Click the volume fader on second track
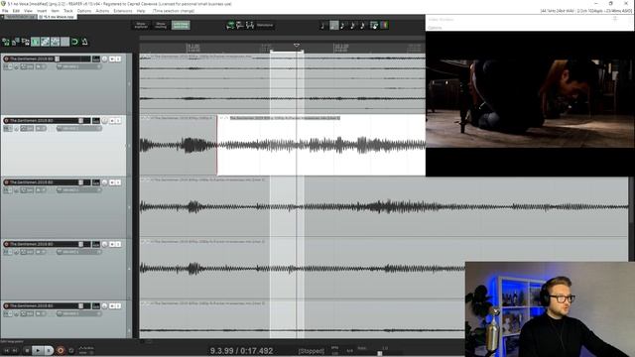 pyautogui.click(x=81, y=121)
